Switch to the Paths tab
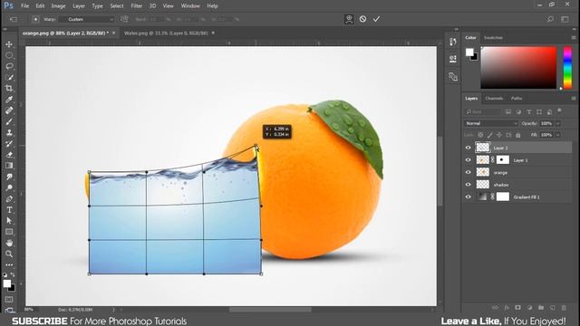Screen dimensions: 580x326 click(517, 99)
